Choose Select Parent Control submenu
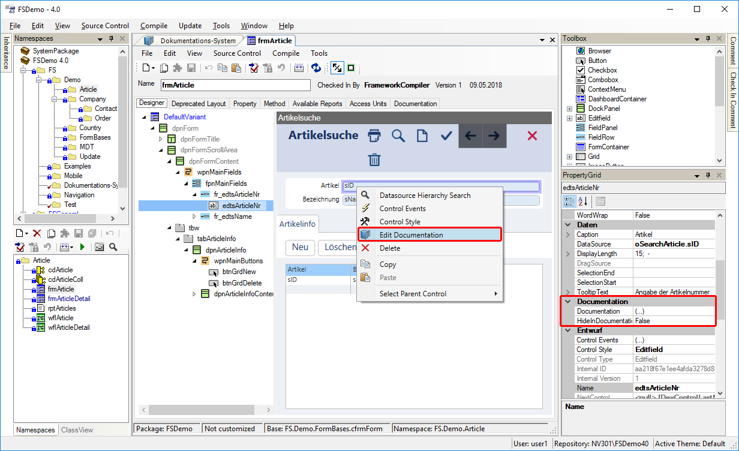The image size is (739, 451). [429, 294]
